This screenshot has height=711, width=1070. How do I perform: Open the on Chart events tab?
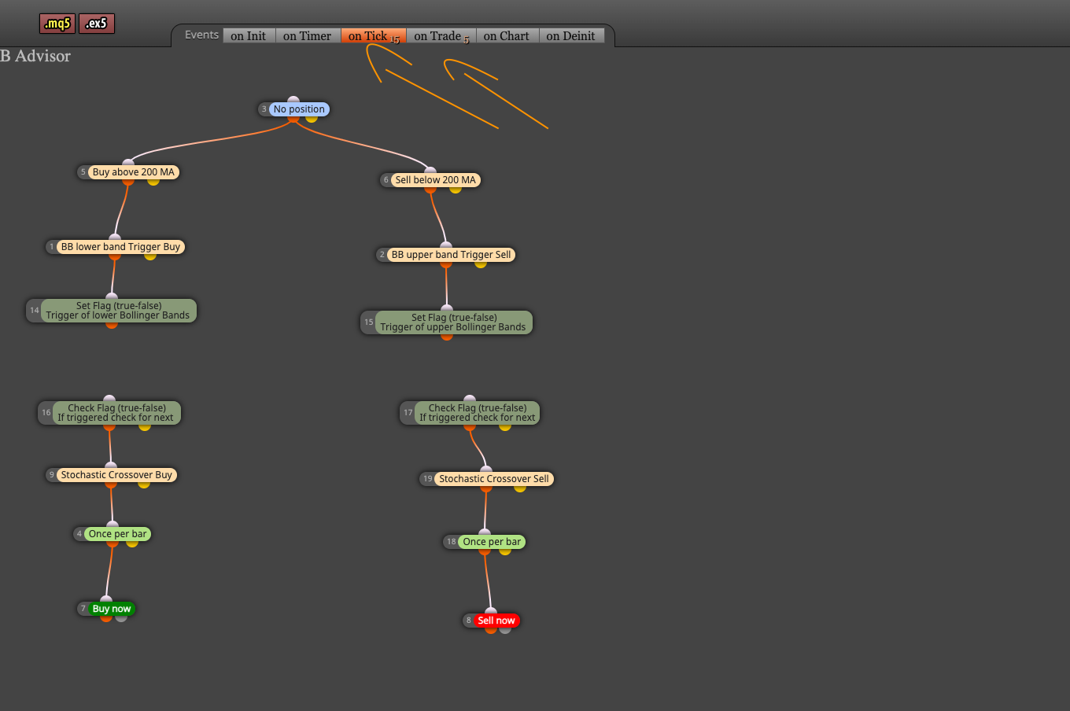click(x=507, y=36)
